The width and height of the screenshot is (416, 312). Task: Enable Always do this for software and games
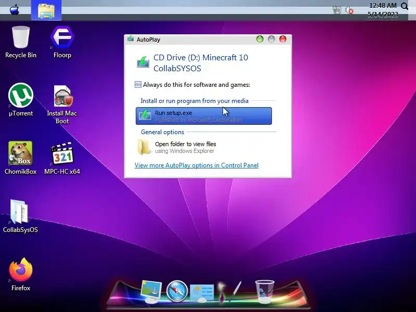[x=138, y=85]
